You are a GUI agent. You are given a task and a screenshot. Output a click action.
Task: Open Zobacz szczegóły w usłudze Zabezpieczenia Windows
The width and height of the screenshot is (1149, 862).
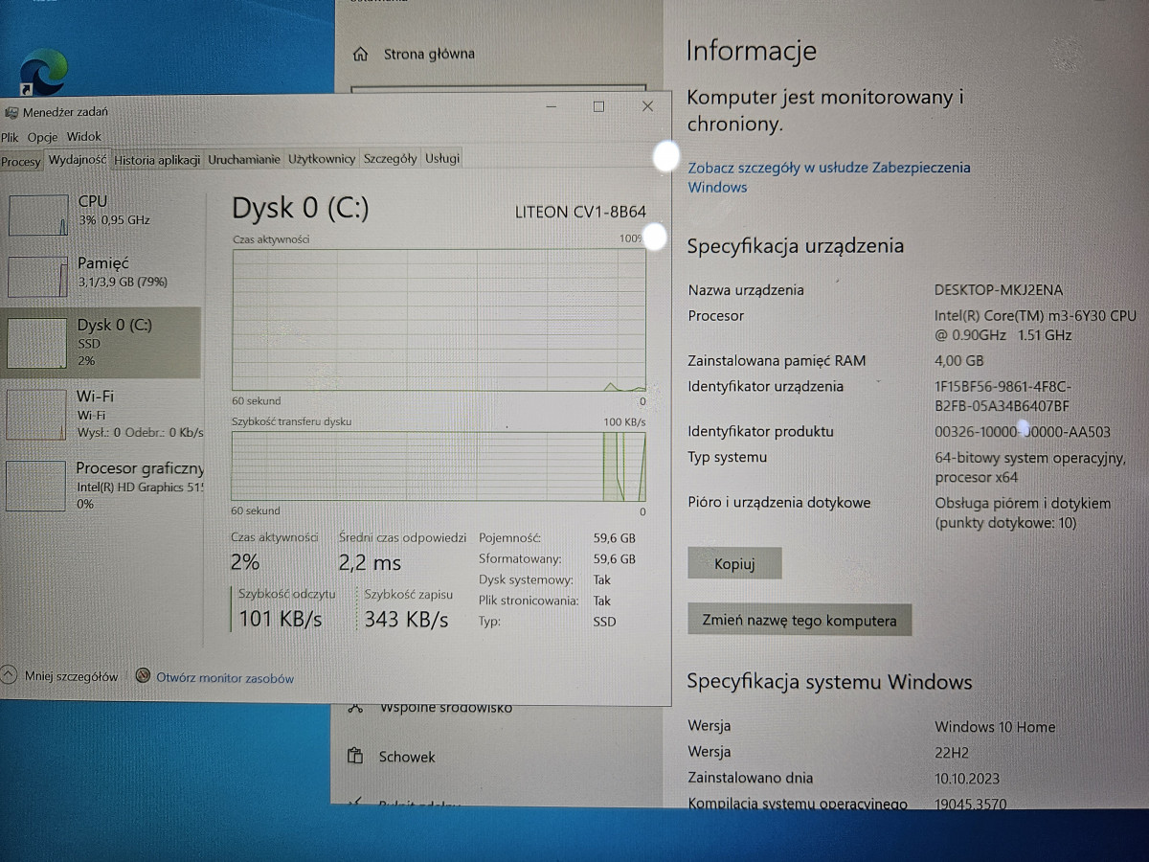(829, 177)
